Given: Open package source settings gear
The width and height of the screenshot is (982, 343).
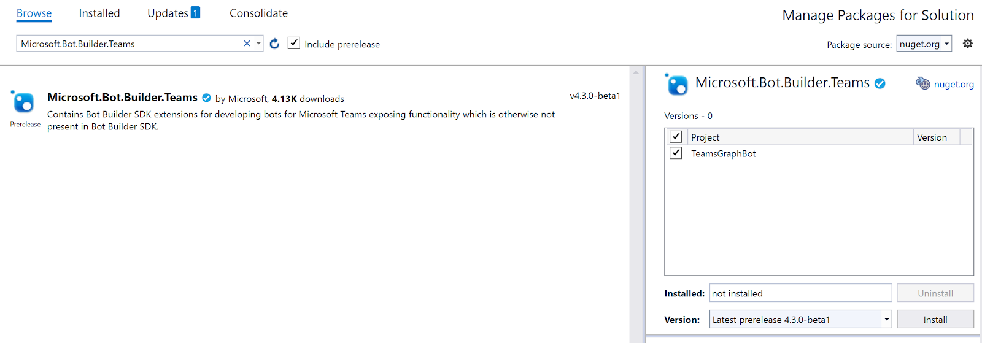Looking at the screenshot, I should coord(968,44).
